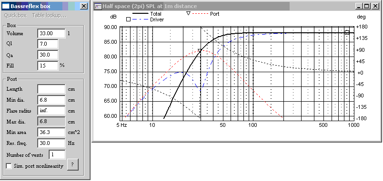Click the Bassreflex box title icon
The height and width of the screenshot is (181, 383).
[6, 6]
